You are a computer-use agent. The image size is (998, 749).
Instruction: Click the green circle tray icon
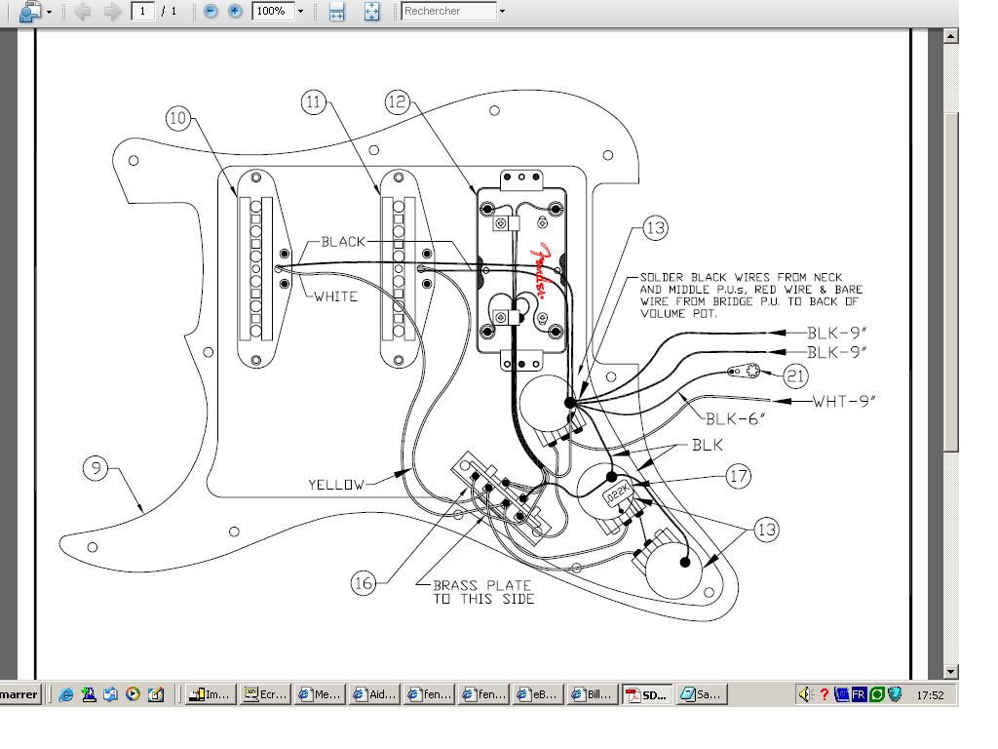tap(876, 694)
